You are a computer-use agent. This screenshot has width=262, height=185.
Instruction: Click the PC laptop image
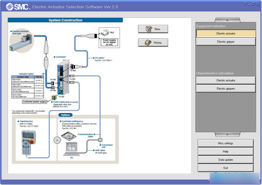point(72,149)
